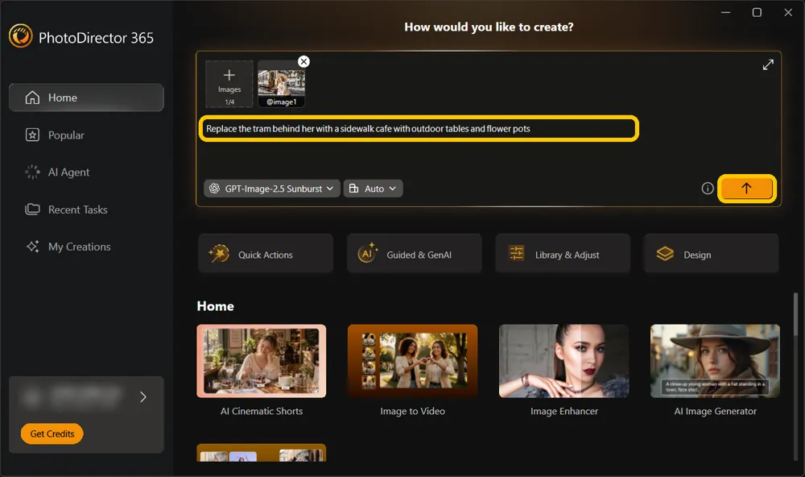Open the AI Image Generator thumbnail

715,361
